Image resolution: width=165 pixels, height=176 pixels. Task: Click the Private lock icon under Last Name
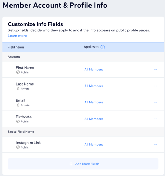coord(18,89)
